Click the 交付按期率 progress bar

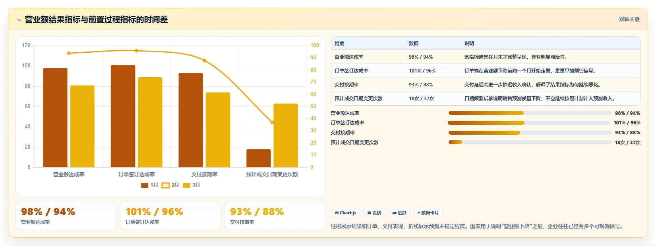click(530, 133)
